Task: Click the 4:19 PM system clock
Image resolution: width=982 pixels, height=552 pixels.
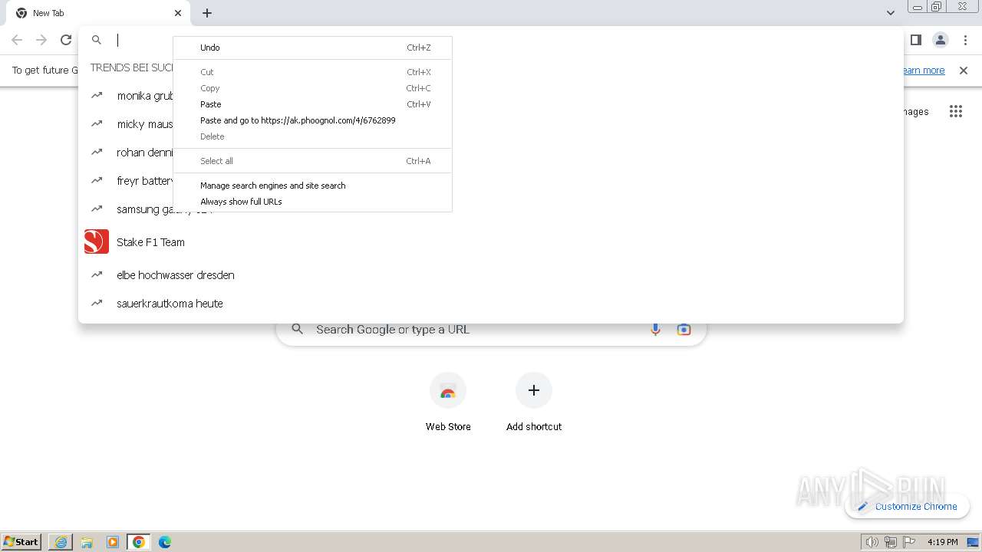Action: (x=942, y=542)
